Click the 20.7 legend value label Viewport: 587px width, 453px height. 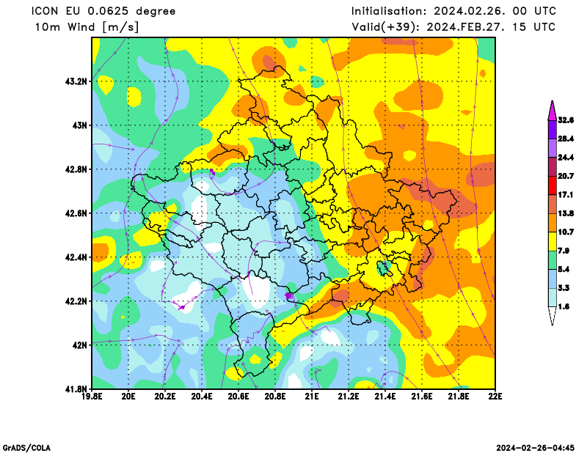(x=565, y=176)
